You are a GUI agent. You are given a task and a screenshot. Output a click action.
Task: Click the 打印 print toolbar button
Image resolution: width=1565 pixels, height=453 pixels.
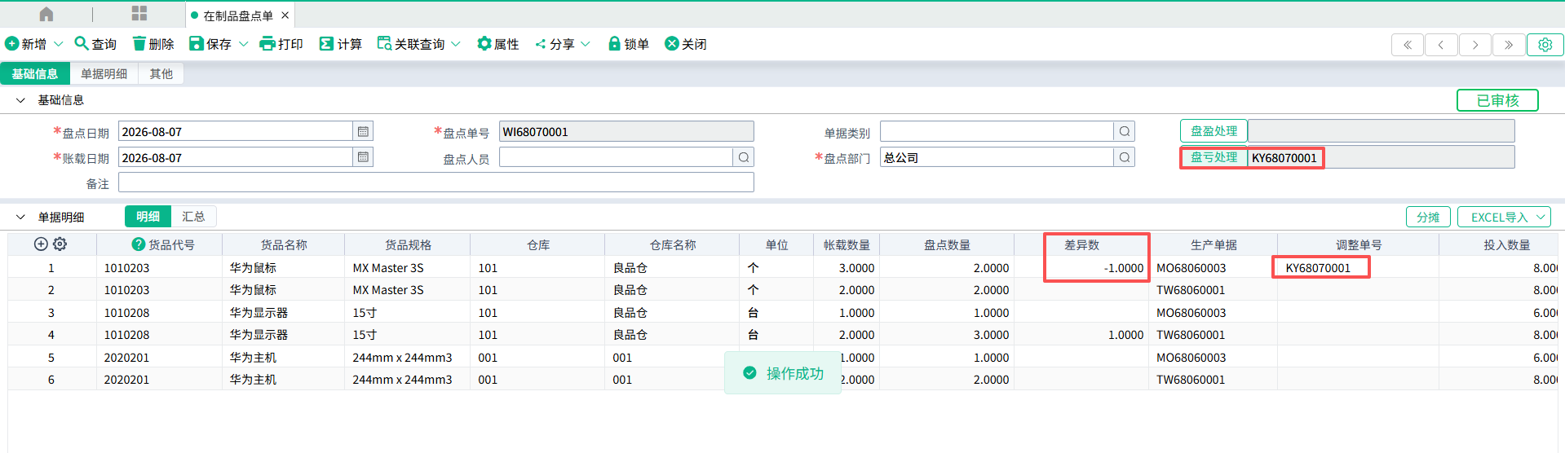(281, 44)
